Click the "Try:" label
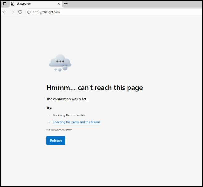The height and width of the screenshot is (187, 203). [x=49, y=108]
